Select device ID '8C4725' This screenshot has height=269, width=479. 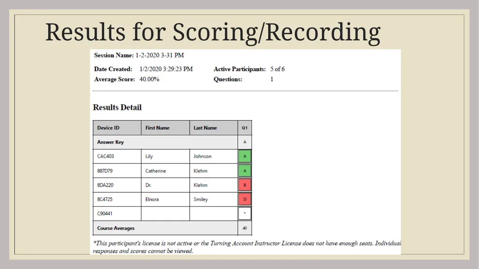(x=105, y=199)
